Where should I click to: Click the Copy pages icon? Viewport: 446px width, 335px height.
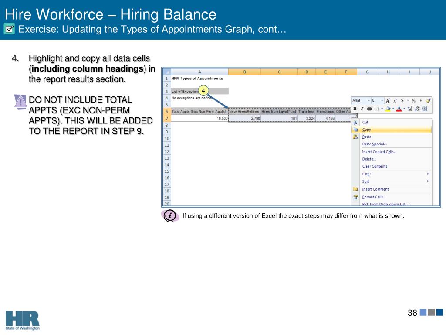coord(355,130)
